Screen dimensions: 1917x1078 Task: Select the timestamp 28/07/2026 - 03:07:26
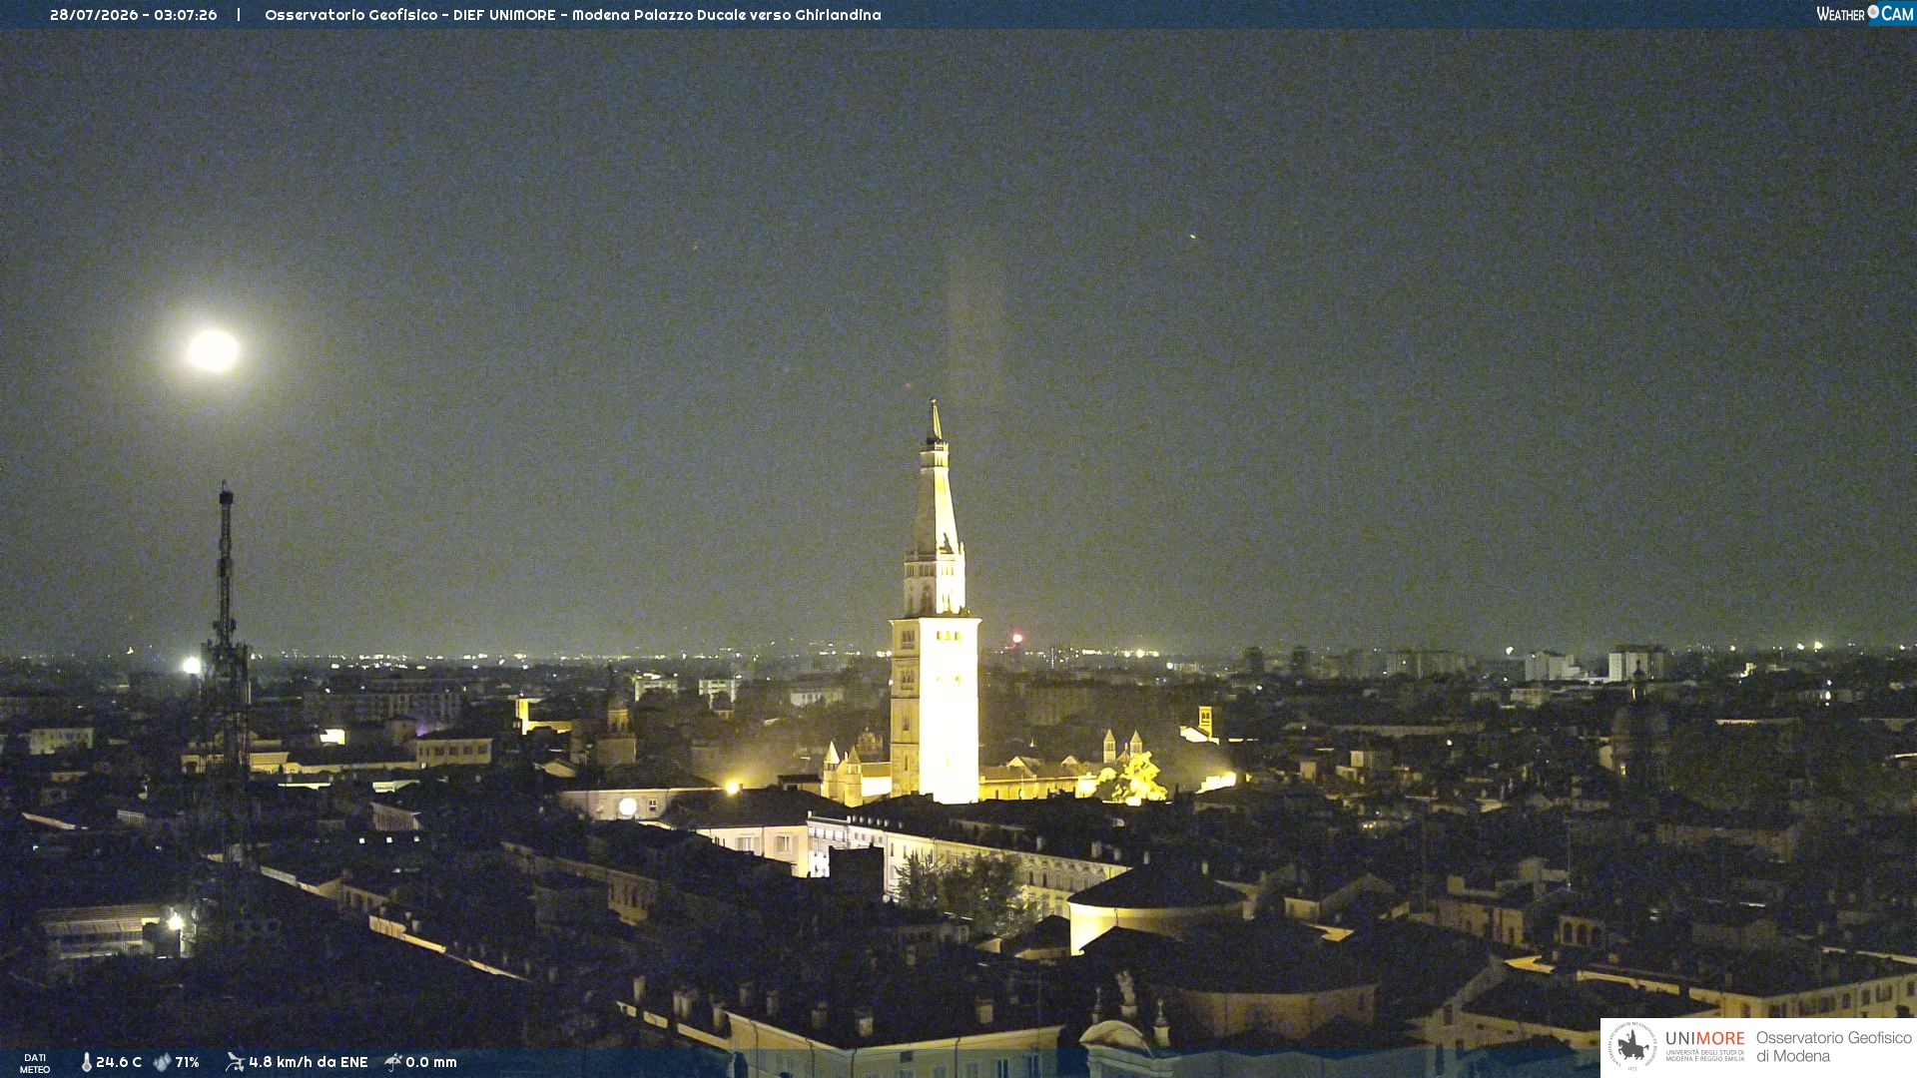point(133,15)
